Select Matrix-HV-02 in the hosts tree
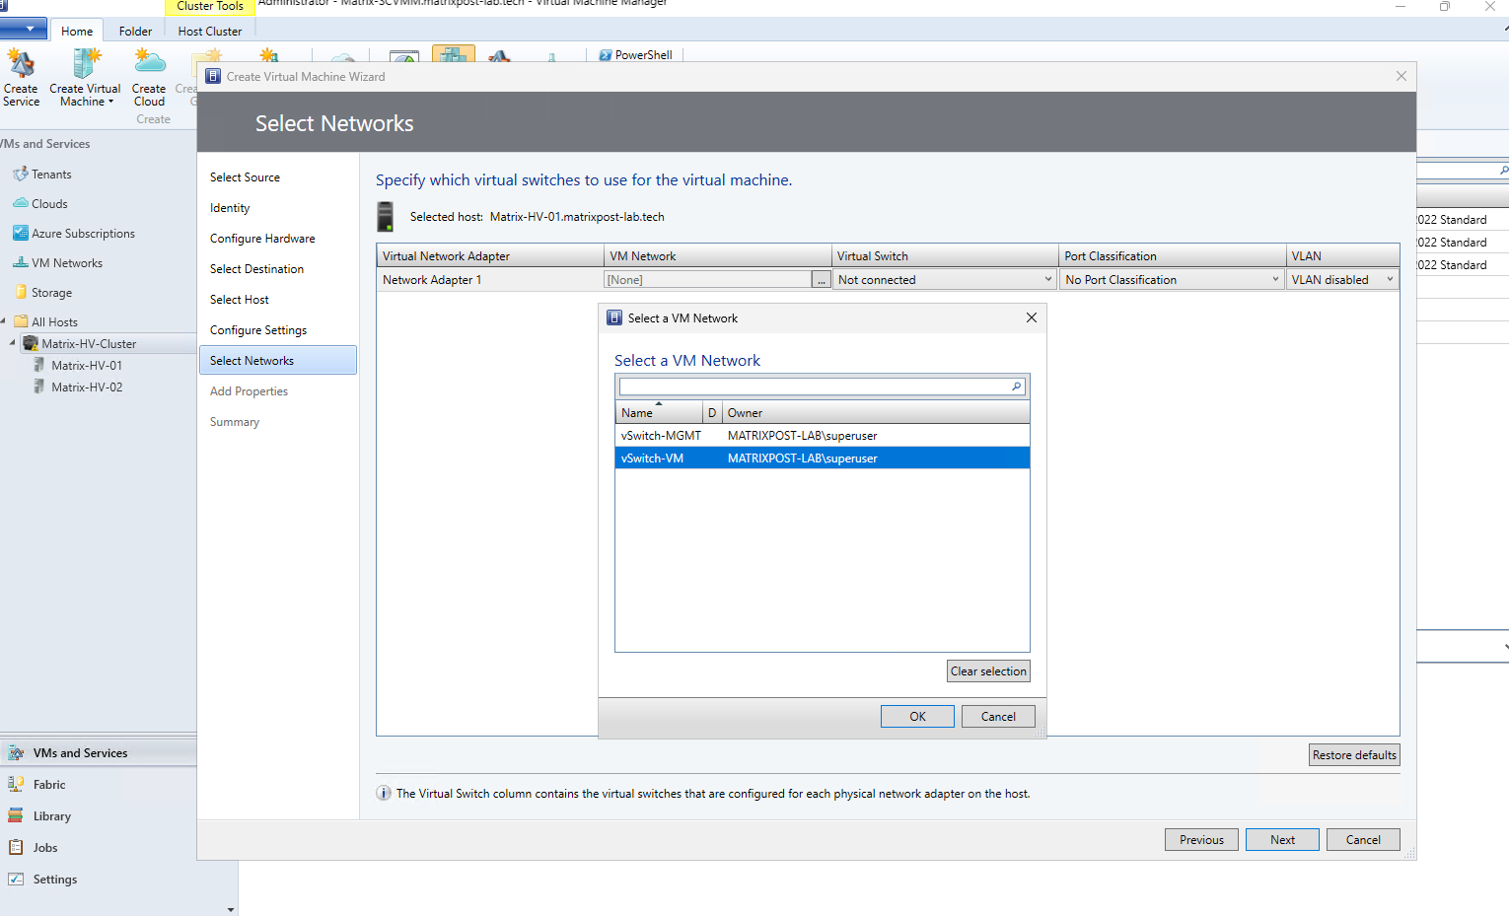 click(x=87, y=388)
